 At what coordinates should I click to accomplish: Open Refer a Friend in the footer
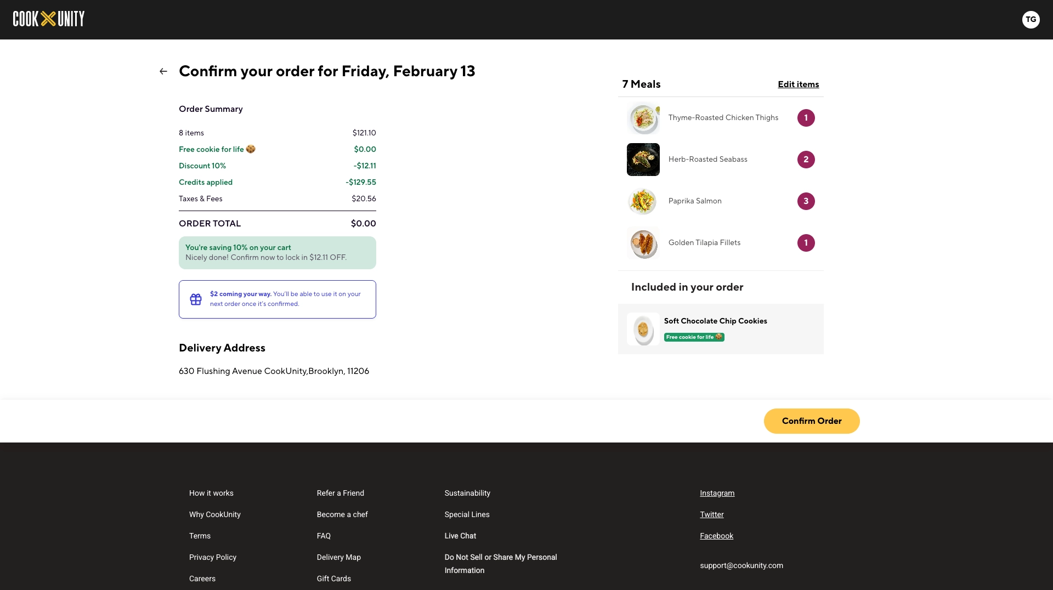[x=340, y=493]
